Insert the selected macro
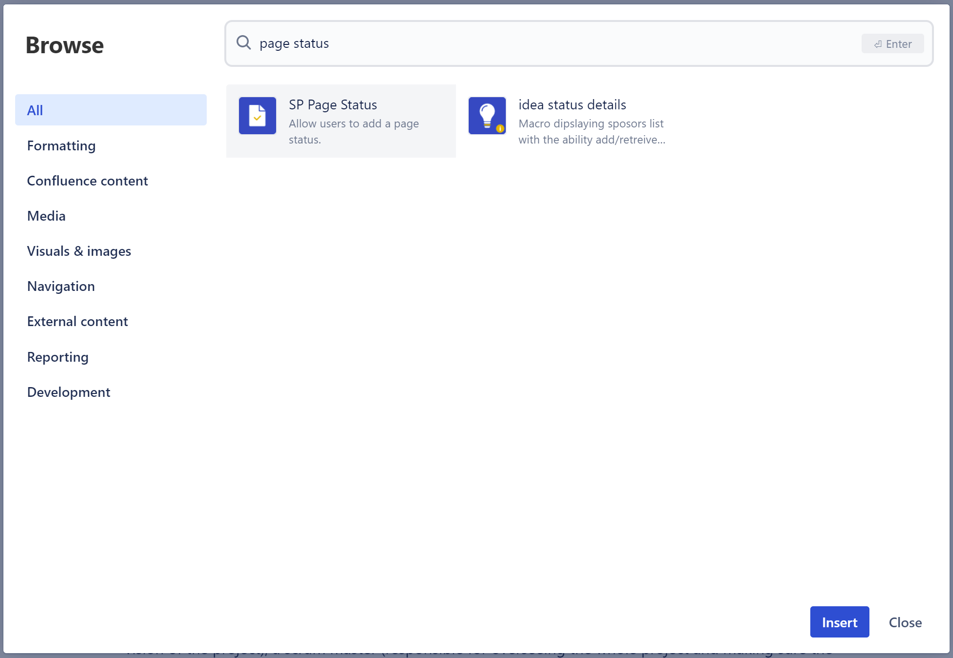This screenshot has height=658, width=953. click(x=840, y=622)
